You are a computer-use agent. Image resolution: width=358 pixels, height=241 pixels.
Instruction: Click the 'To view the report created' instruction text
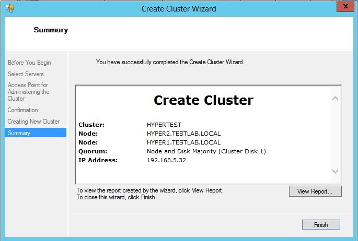point(150,190)
